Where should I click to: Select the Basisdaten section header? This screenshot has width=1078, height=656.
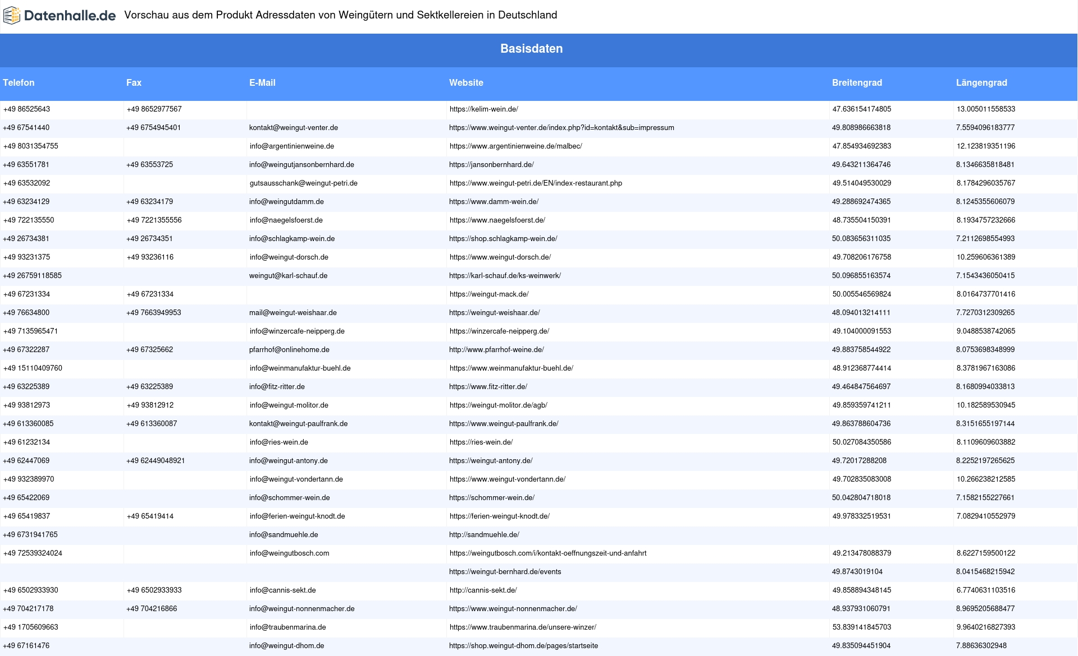coord(532,49)
